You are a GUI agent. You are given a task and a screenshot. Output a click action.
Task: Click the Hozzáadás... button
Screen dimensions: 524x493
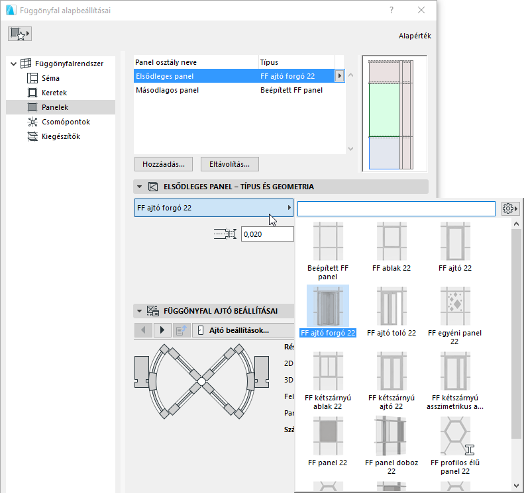pos(164,164)
